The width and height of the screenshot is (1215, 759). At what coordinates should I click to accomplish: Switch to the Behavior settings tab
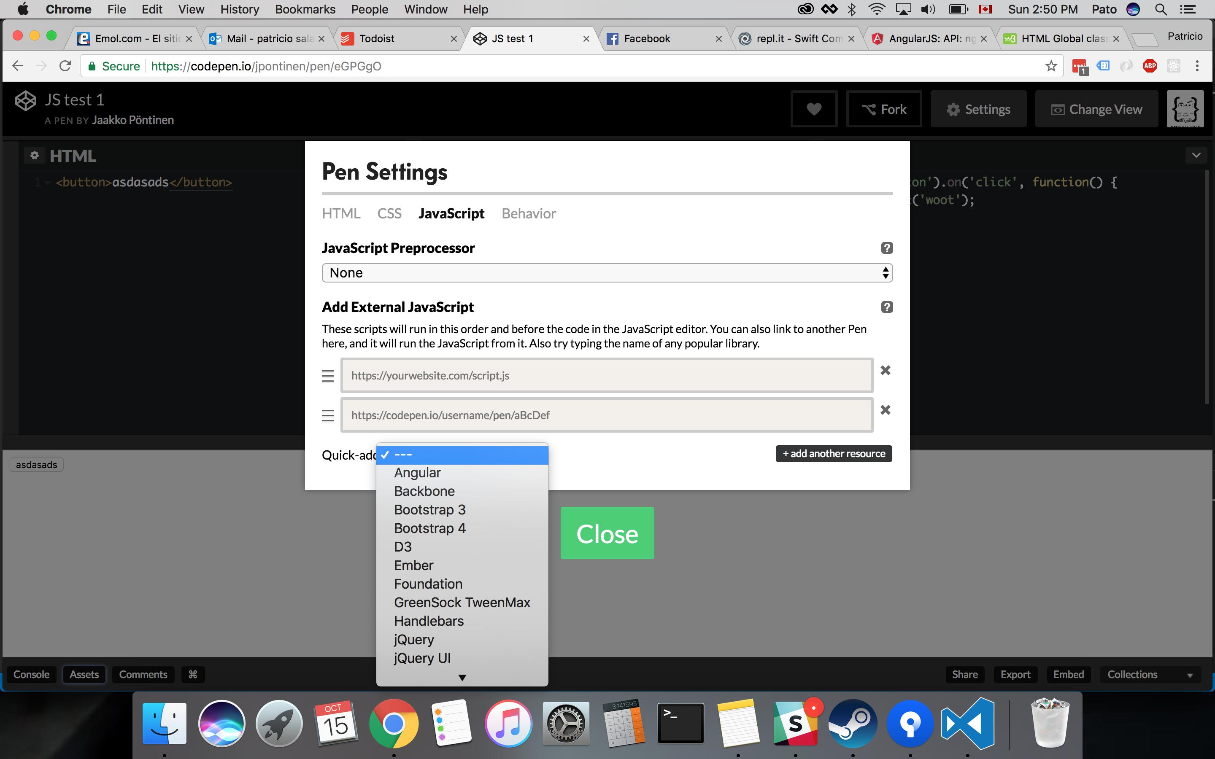click(528, 214)
